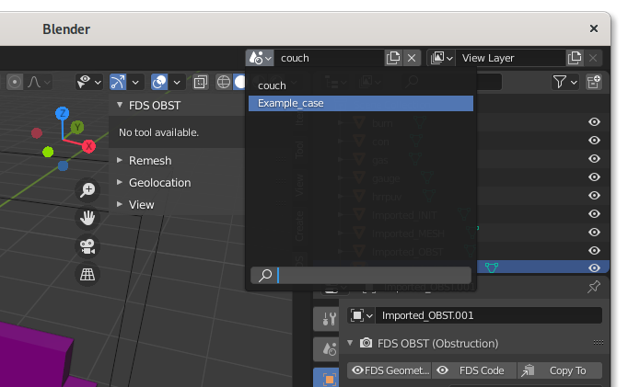Open the overlays options dropdown arrow
This screenshot has width=628, height=387.
pyautogui.click(x=177, y=83)
